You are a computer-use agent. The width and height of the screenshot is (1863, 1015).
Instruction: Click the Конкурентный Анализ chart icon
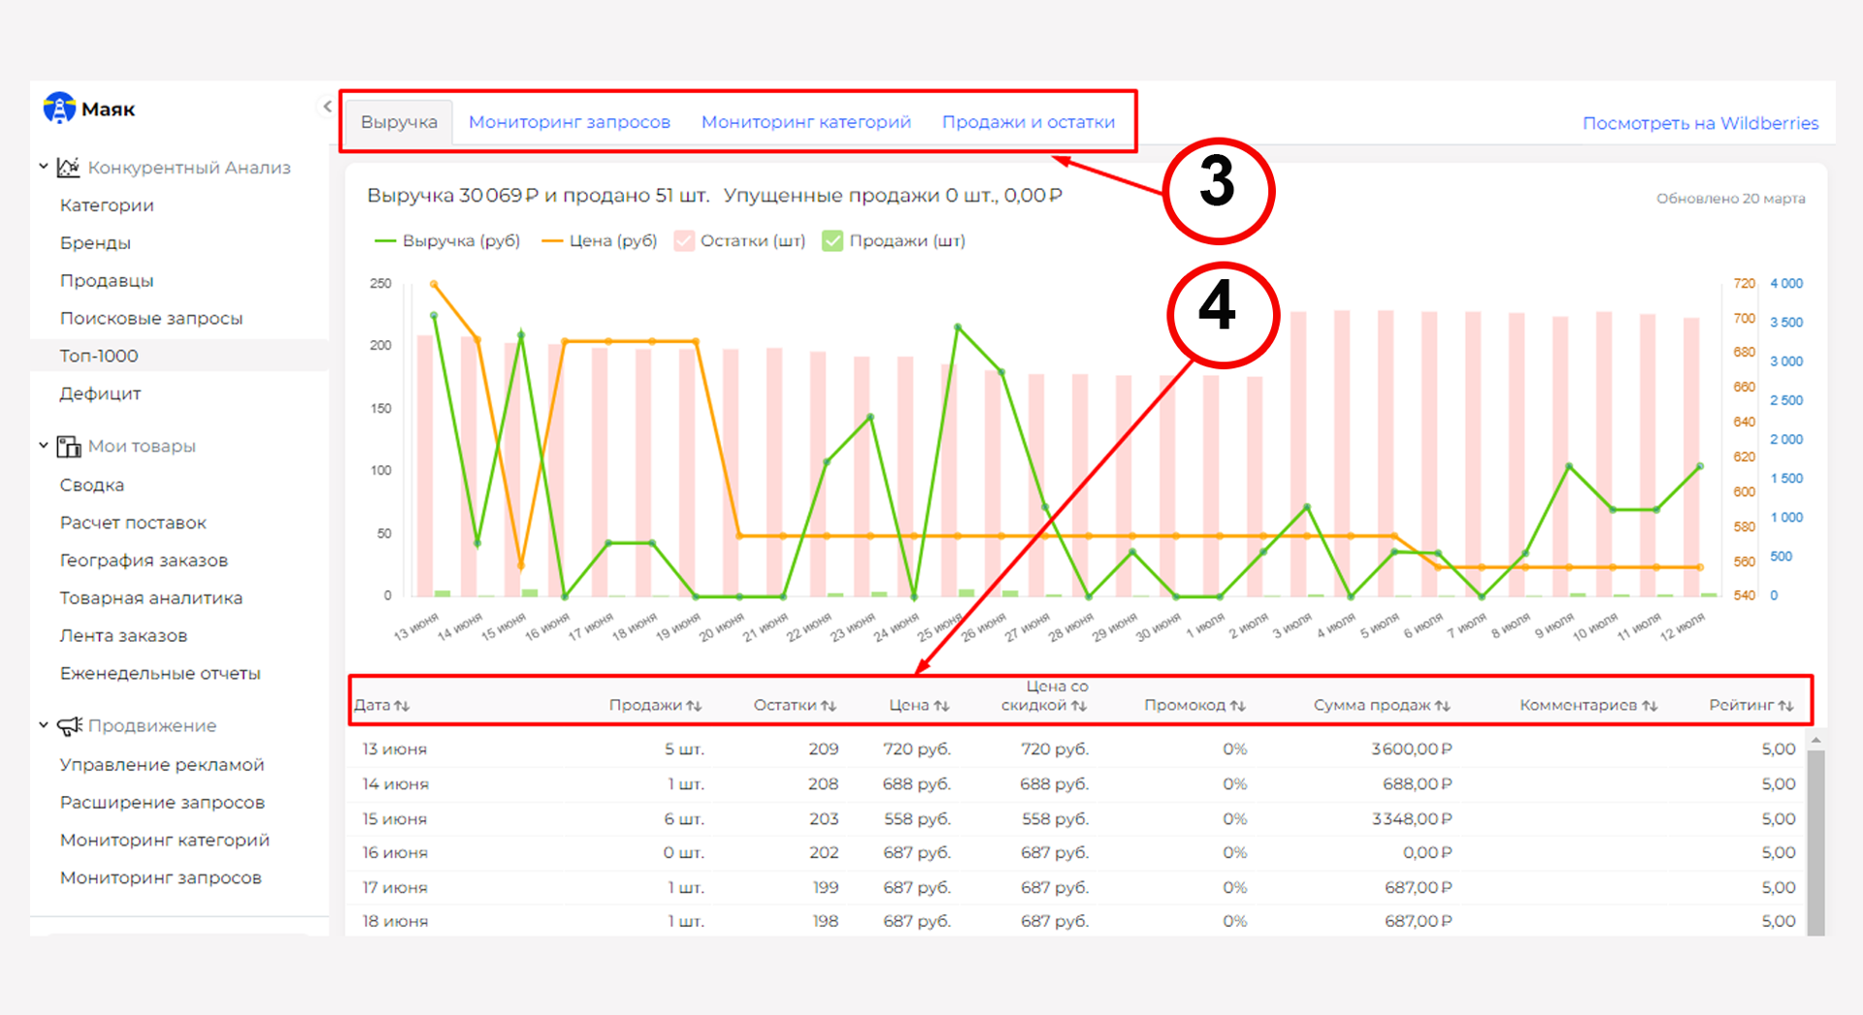click(x=68, y=167)
